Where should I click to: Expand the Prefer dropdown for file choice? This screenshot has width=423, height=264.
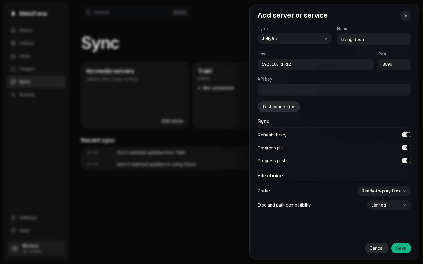pos(384,191)
